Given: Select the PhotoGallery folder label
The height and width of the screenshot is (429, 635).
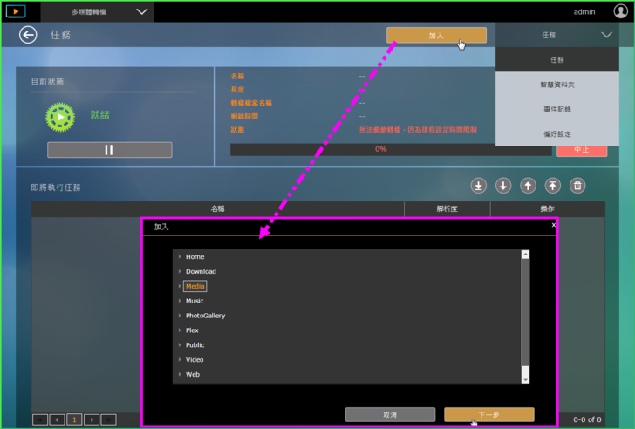Looking at the screenshot, I should pos(205,316).
